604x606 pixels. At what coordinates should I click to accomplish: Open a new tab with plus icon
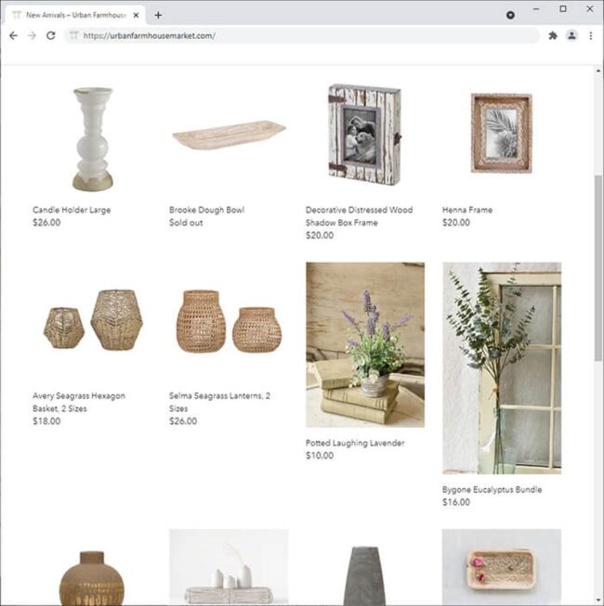[x=158, y=15]
